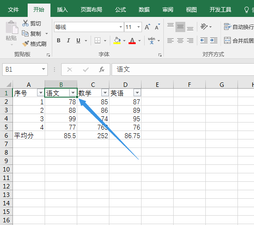Select the Format Painter (格式刷) brush
Screen dimensions: 254x225
[25, 44]
